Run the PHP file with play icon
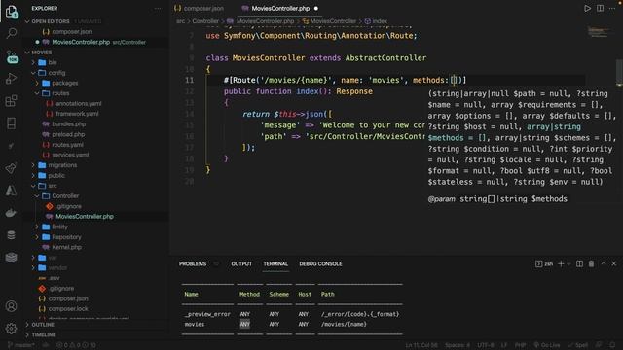Screen dimensions: 623x350 (x=587, y=8)
